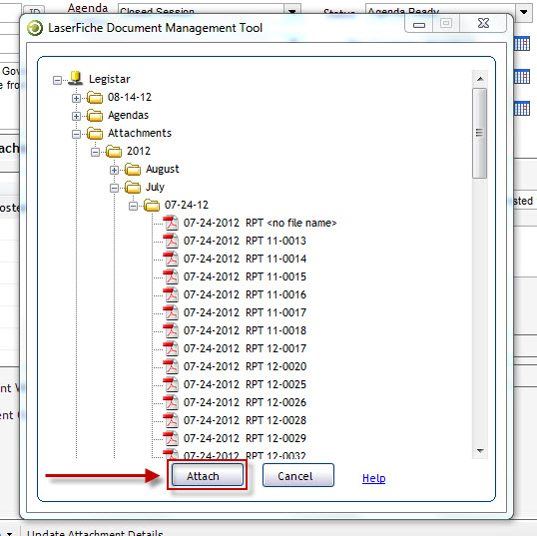Click the tree scrollbar up arrow
The height and width of the screenshot is (536, 537).
coord(480,79)
